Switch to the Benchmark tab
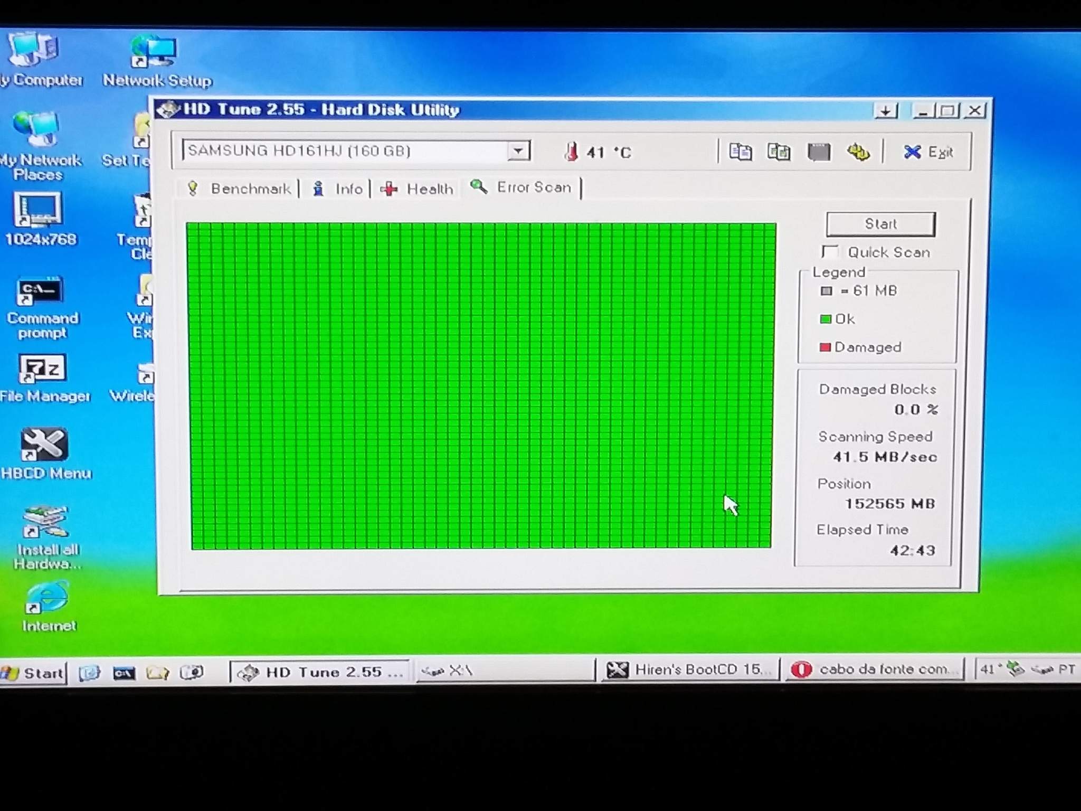The image size is (1081, 811). (239, 188)
